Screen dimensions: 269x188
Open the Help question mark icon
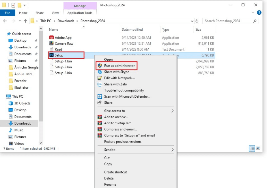259,13
